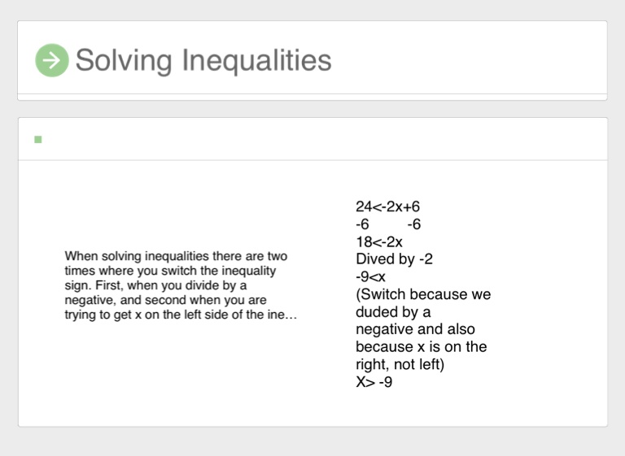The image size is (625, 456).
Task: Click the small green square bullet
Action: (38, 140)
